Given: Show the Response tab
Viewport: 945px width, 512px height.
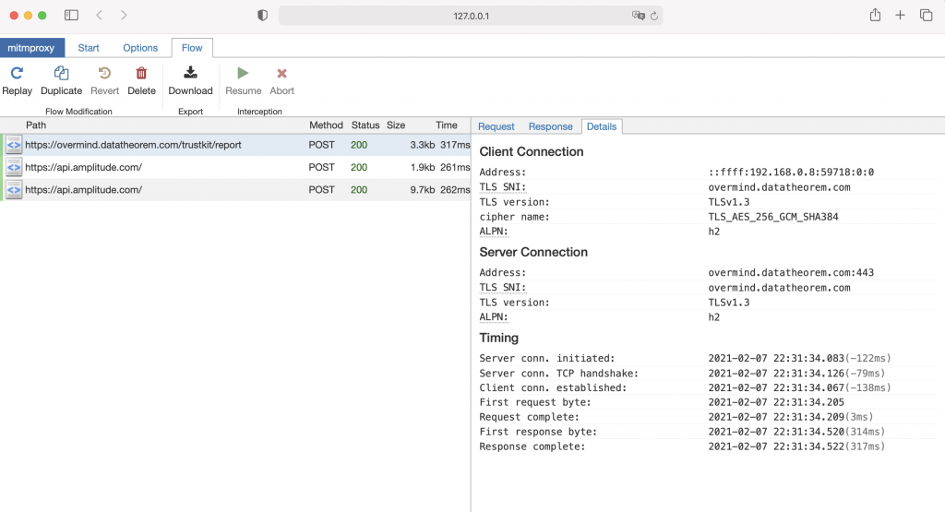Looking at the screenshot, I should coord(550,126).
